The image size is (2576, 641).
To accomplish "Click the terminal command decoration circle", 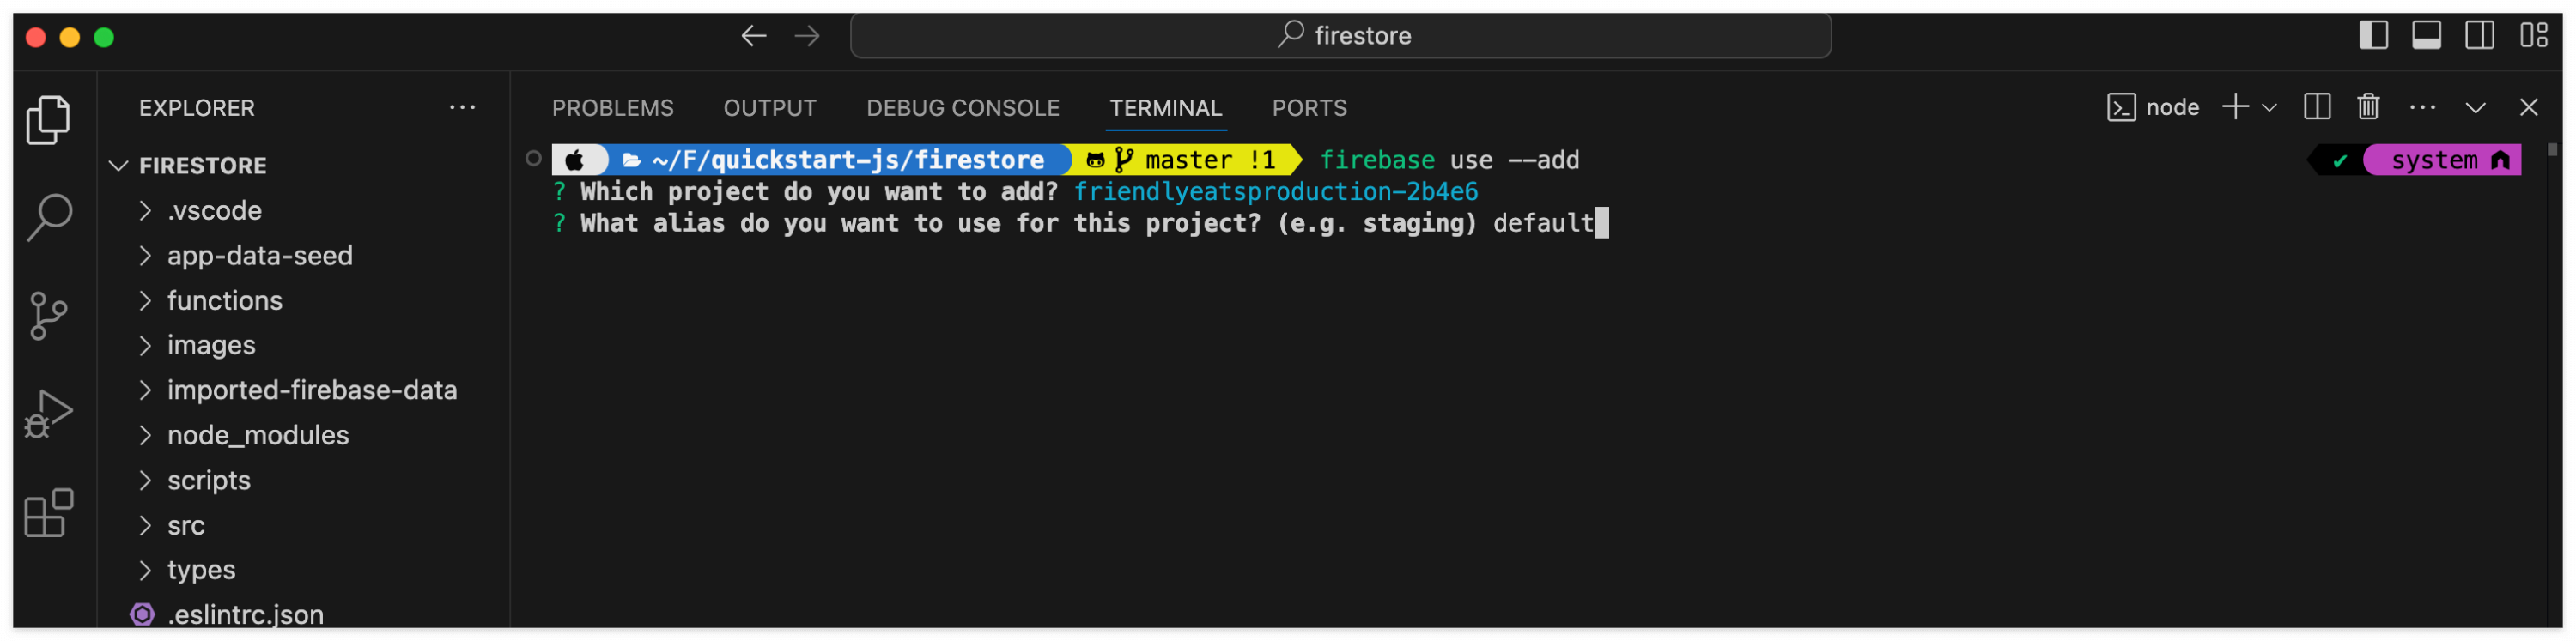I will (x=533, y=159).
